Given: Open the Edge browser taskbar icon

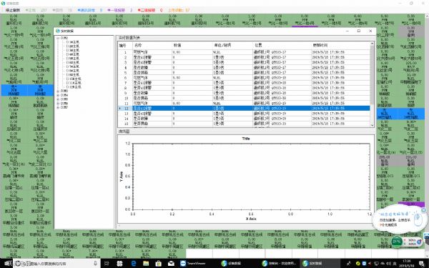Looking at the screenshot, I should click(133, 263).
